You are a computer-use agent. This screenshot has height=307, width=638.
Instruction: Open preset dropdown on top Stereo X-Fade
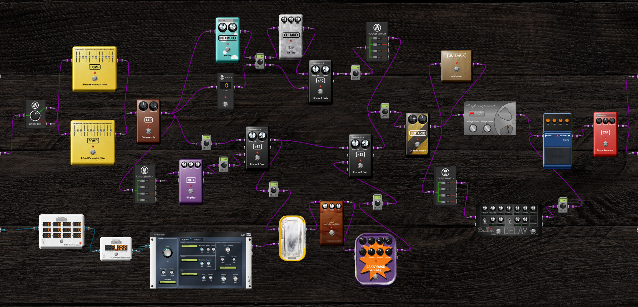click(x=321, y=63)
